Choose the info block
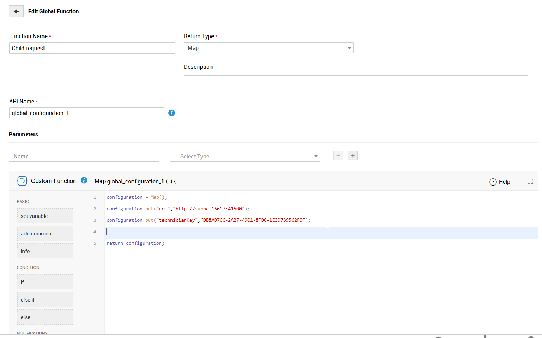The image size is (542, 338). pos(45,251)
